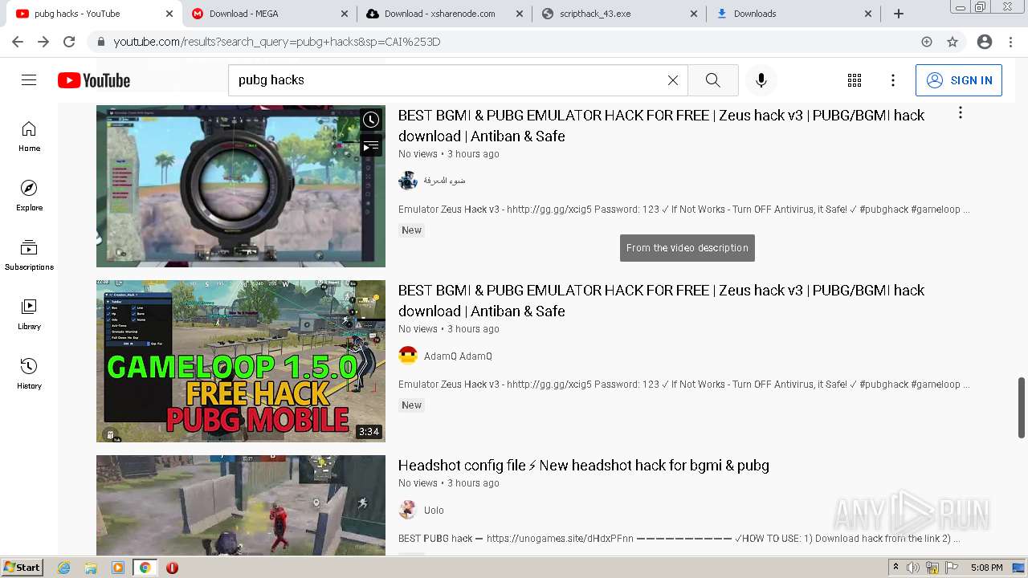This screenshot has height=578, width=1028.
Task: Go forward in the browser
Action: click(x=43, y=42)
